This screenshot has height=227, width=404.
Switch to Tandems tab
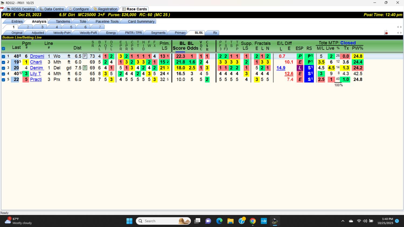63,22
